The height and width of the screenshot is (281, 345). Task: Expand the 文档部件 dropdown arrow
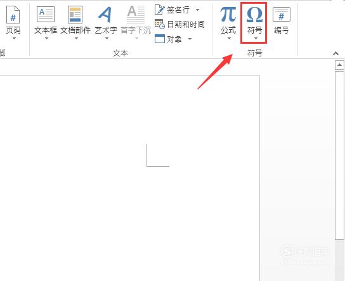point(76,39)
